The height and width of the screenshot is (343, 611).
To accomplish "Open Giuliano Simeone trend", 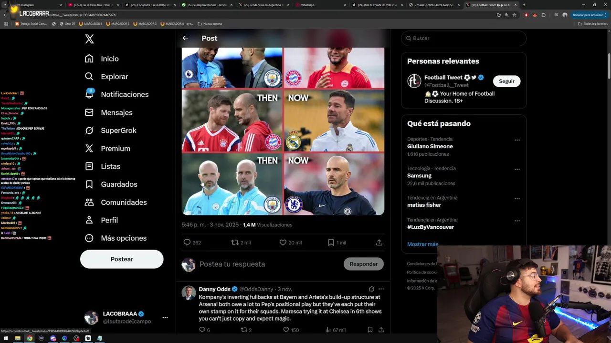I will 430,146.
